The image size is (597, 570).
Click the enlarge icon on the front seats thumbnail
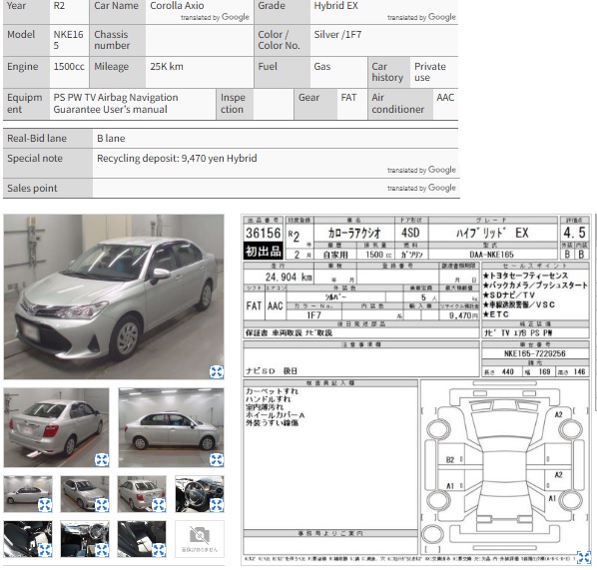(45, 550)
